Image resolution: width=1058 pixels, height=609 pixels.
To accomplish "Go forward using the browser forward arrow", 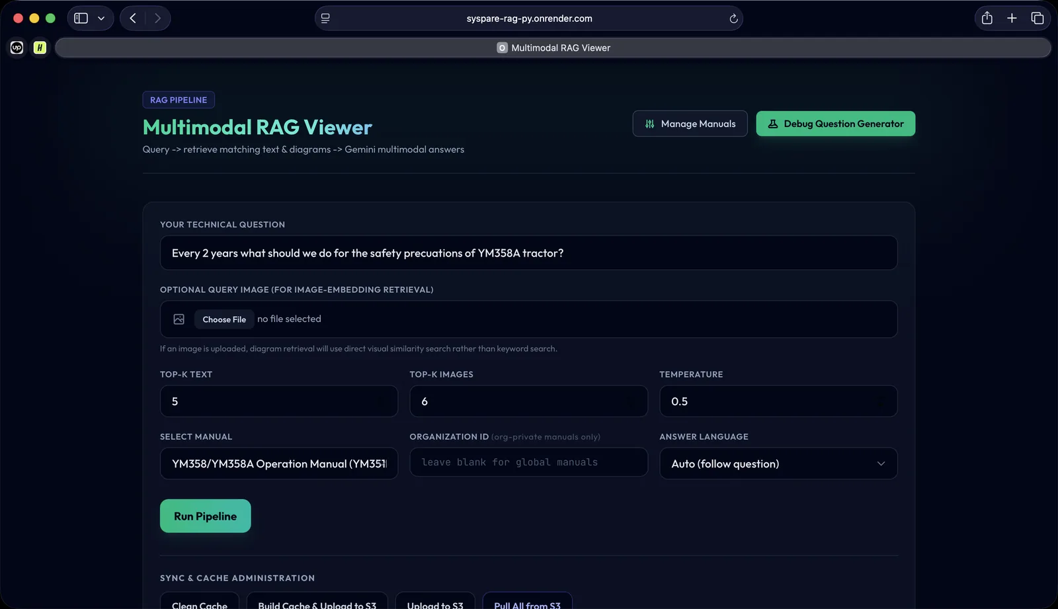I will [157, 19].
